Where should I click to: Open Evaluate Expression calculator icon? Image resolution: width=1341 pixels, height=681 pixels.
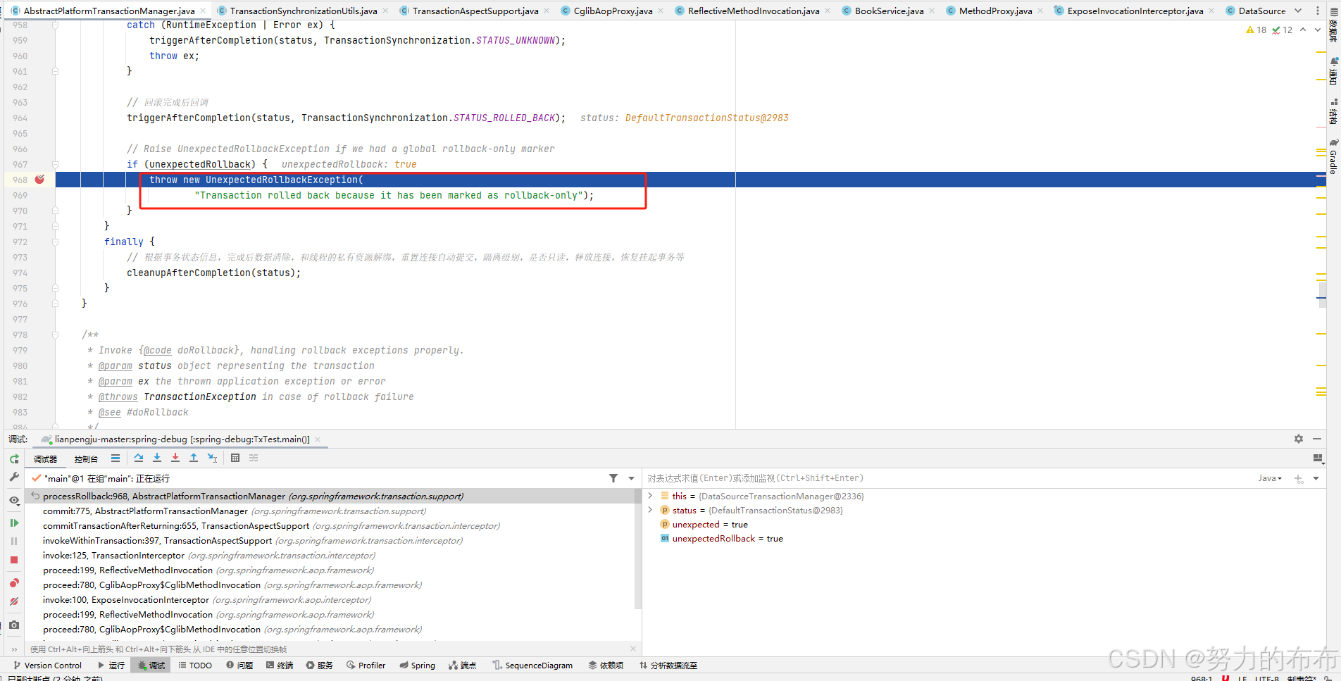[x=235, y=458]
